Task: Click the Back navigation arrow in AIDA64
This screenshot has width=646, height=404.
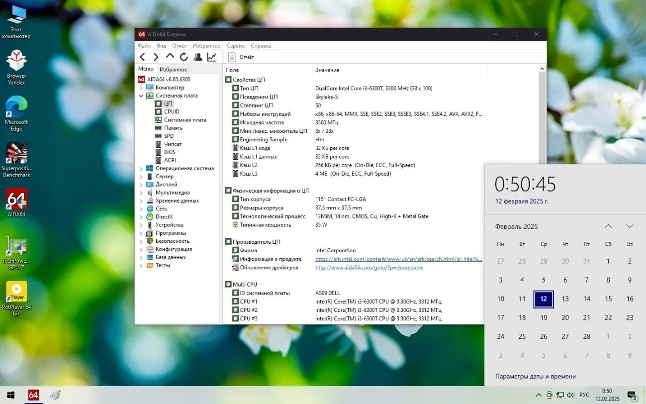Action: pos(143,56)
